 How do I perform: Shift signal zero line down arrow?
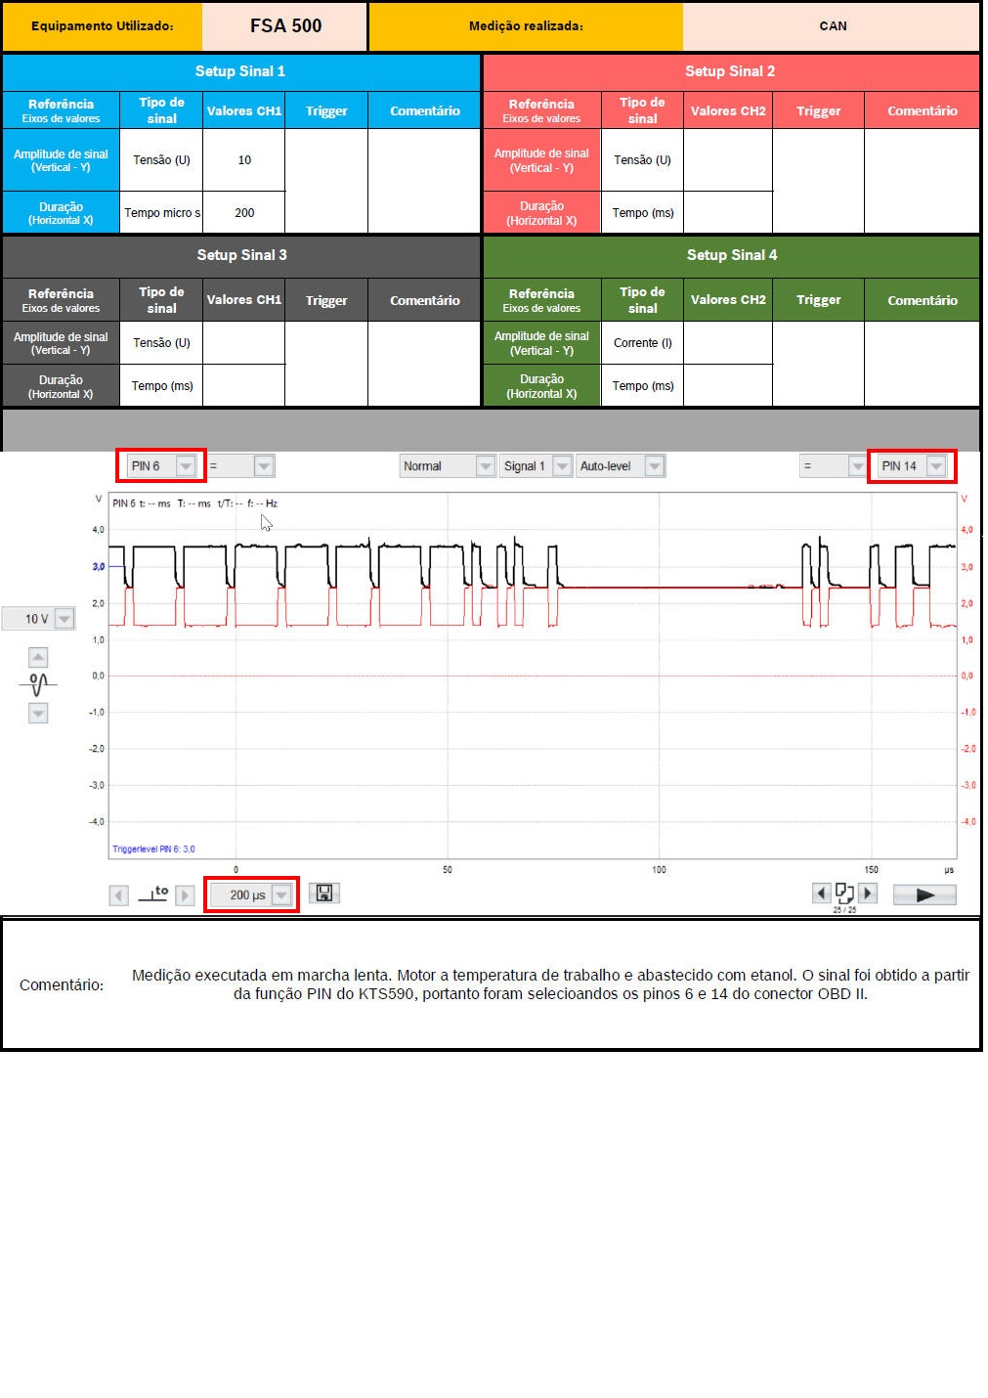pyautogui.click(x=38, y=714)
